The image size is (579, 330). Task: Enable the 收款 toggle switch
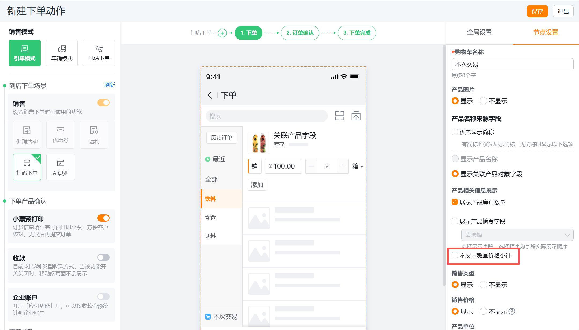(x=103, y=257)
